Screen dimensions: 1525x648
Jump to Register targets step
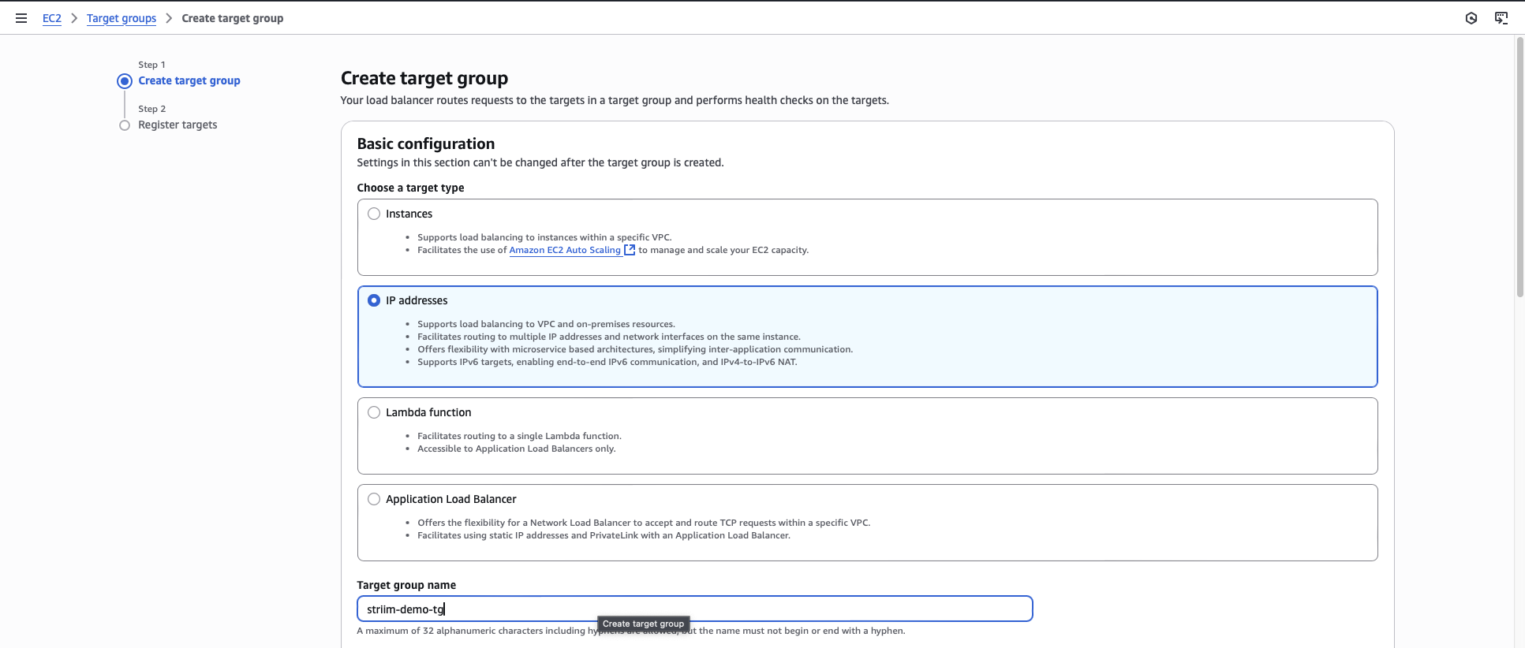pos(178,125)
